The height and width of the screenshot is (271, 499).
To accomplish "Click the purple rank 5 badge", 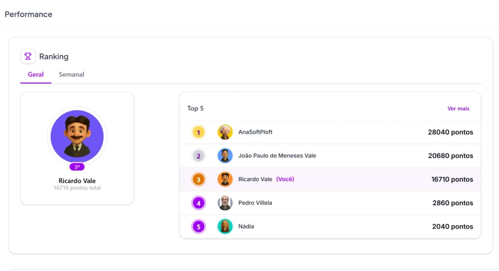I will [198, 226].
